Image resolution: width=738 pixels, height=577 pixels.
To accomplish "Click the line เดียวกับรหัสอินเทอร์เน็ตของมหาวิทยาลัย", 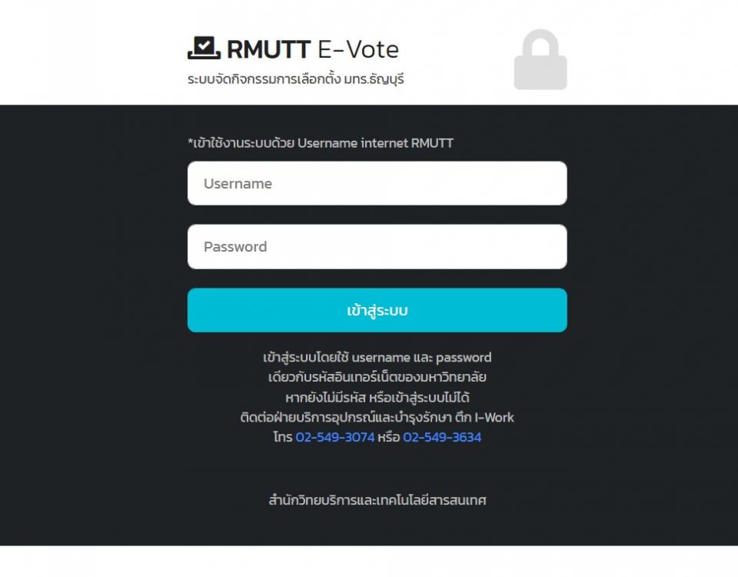I will (x=377, y=377).
